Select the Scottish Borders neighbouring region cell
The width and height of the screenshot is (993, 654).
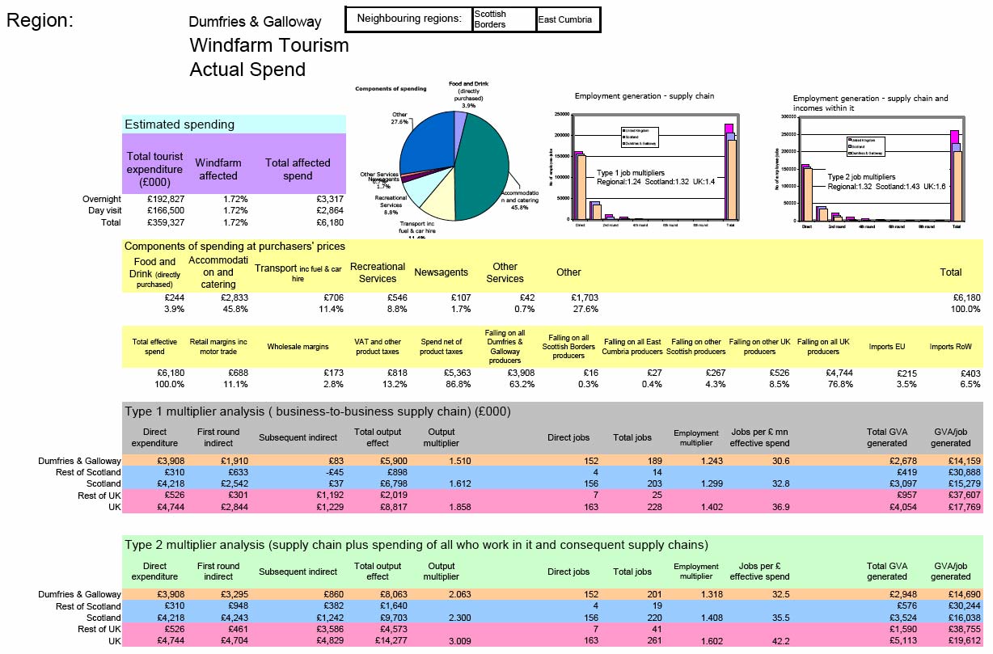(504, 19)
